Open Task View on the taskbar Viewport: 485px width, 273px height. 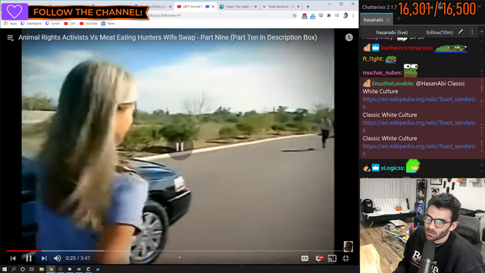click(32, 269)
